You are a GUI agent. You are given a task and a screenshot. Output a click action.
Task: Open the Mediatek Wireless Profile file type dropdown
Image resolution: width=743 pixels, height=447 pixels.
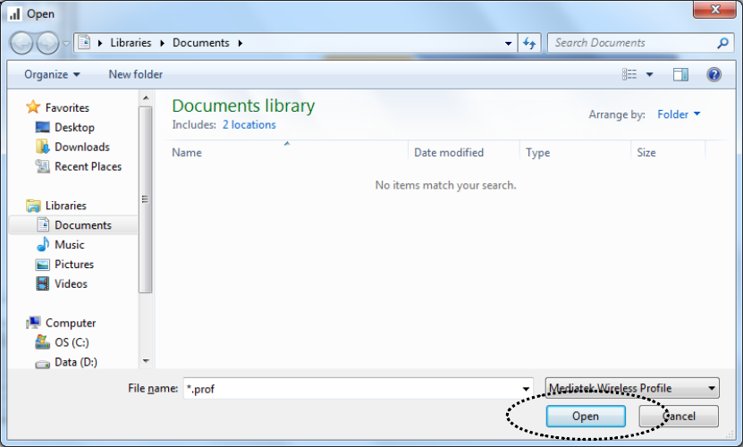pos(632,388)
